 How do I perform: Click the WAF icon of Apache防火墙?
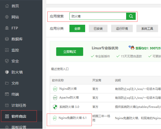[55, 98]
